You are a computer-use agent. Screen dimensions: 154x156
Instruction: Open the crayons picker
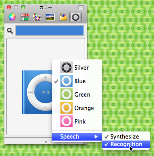point(63,17)
